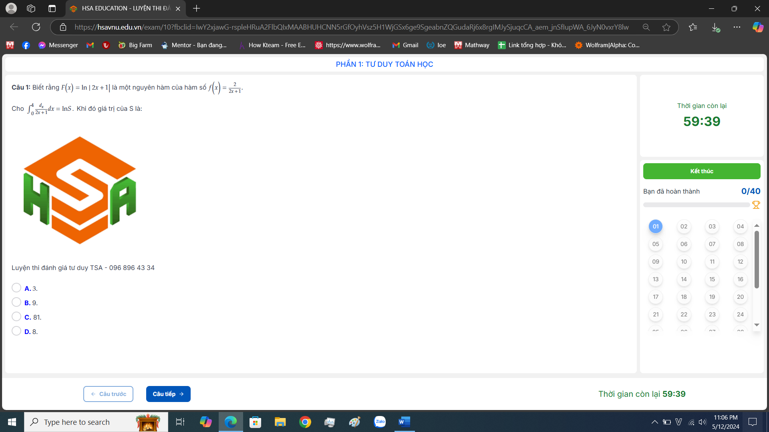Open the Copilot sidebar icon

757,27
